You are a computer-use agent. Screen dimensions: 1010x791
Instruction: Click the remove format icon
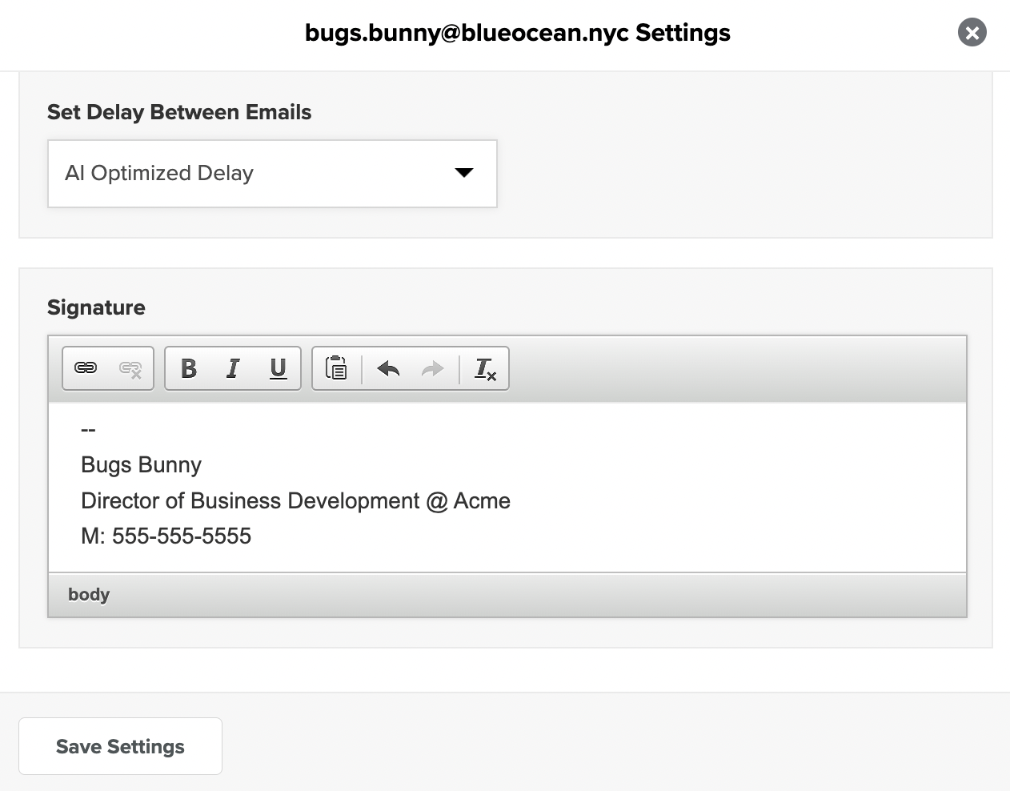coord(485,368)
